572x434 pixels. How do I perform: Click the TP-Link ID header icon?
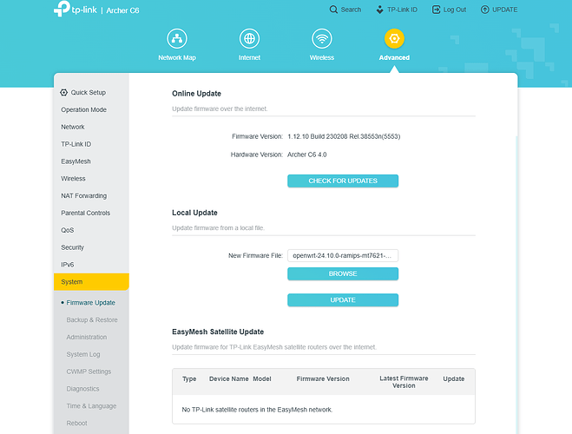[x=380, y=10]
